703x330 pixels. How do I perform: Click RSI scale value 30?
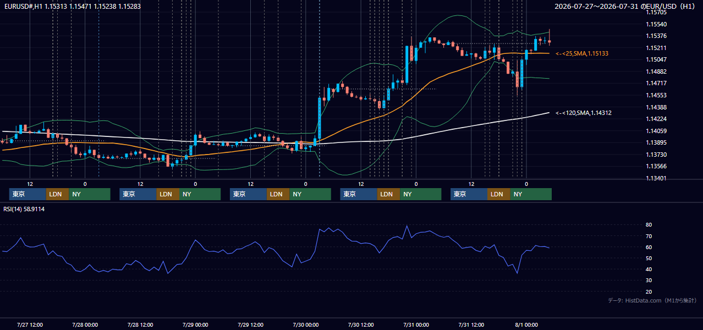tap(649, 280)
